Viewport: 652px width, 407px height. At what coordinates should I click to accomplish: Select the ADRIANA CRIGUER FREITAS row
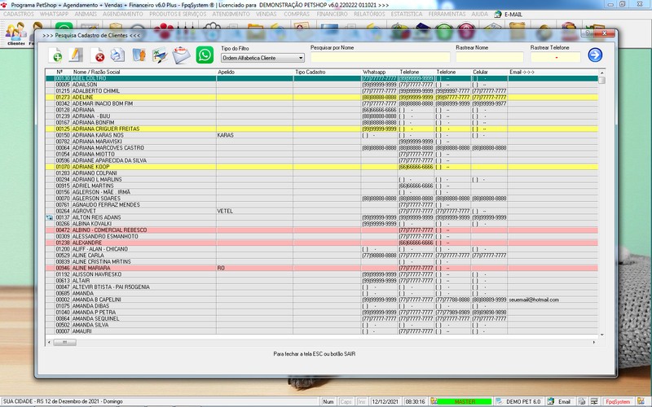pos(322,129)
